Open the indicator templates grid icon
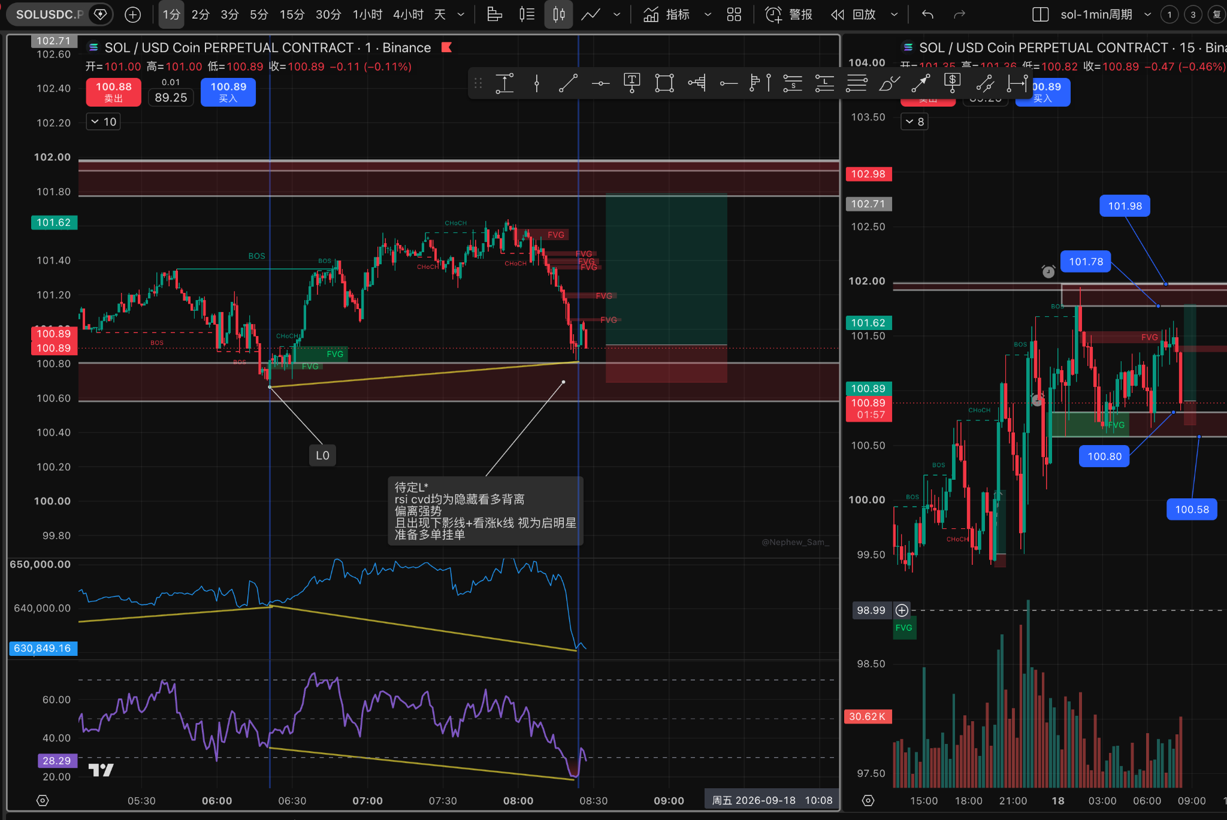The height and width of the screenshot is (820, 1227). coord(734,14)
